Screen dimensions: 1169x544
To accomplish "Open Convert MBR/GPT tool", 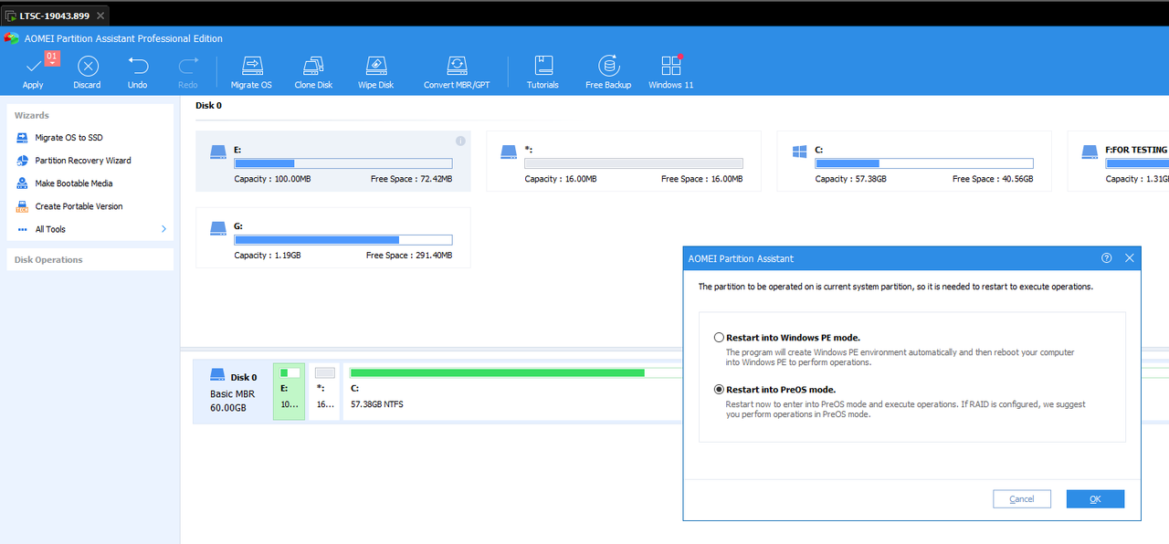I will (x=457, y=72).
